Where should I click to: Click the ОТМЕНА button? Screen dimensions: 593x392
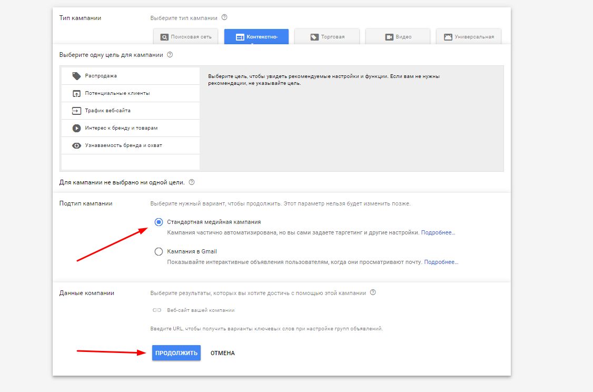(223, 353)
